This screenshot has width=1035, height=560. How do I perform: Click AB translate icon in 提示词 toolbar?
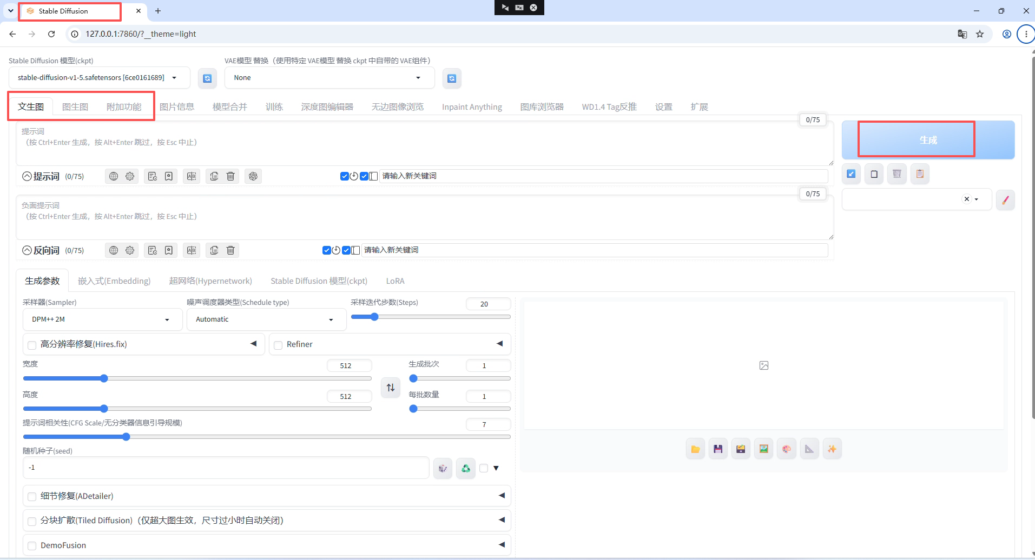(192, 176)
